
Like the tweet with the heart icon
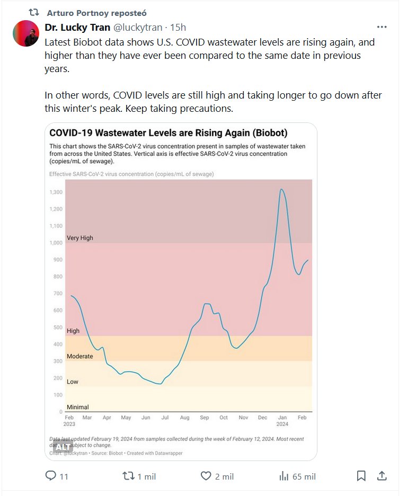(206, 476)
